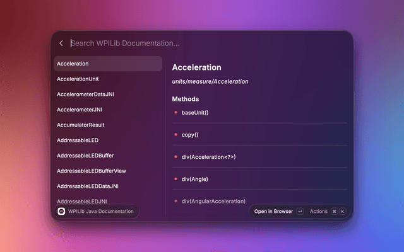Click the Enter key icon beside Open in Browser
This screenshot has width=404, height=252.
click(x=300, y=212)
